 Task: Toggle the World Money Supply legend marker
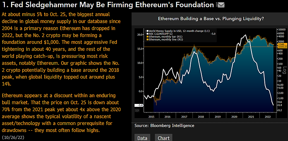pyautogui.click(x=147, y=31)
